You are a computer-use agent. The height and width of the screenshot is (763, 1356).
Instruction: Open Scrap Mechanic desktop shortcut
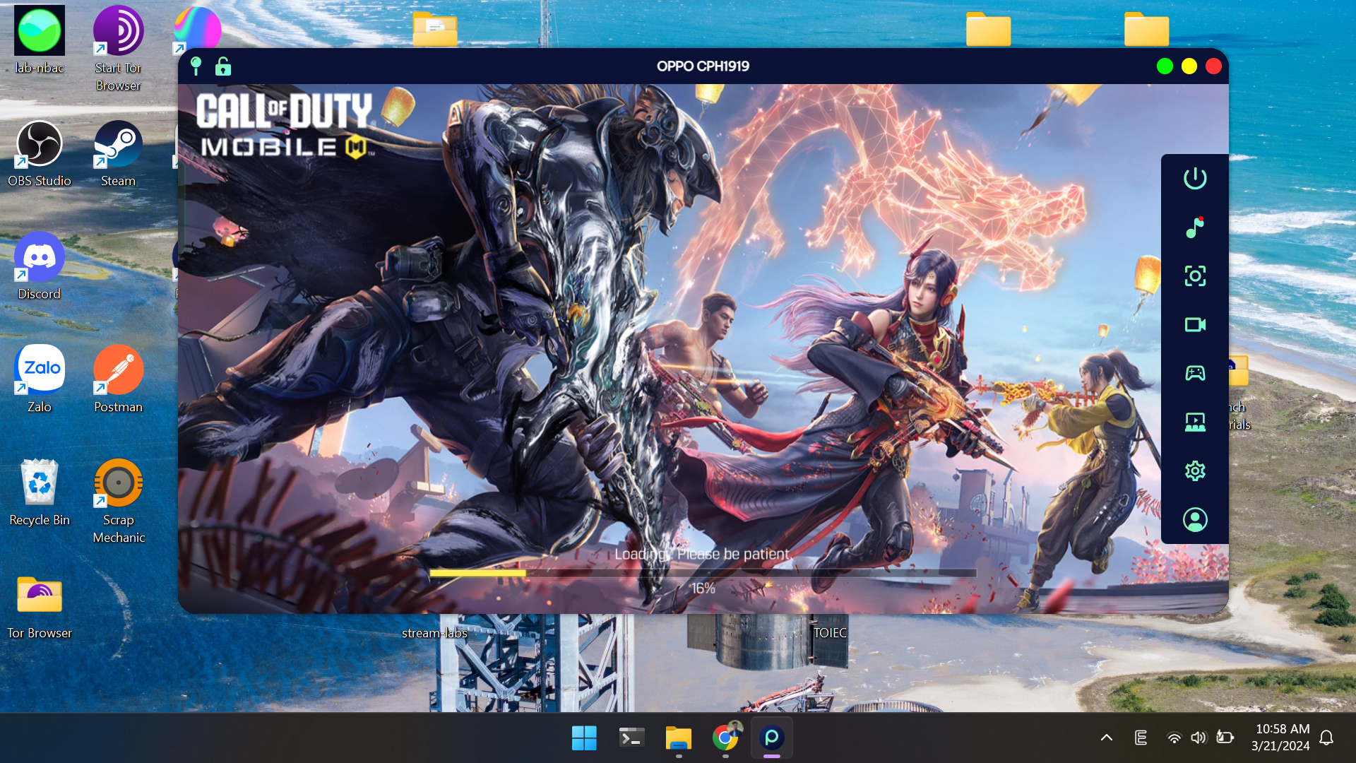click(119, 501)
